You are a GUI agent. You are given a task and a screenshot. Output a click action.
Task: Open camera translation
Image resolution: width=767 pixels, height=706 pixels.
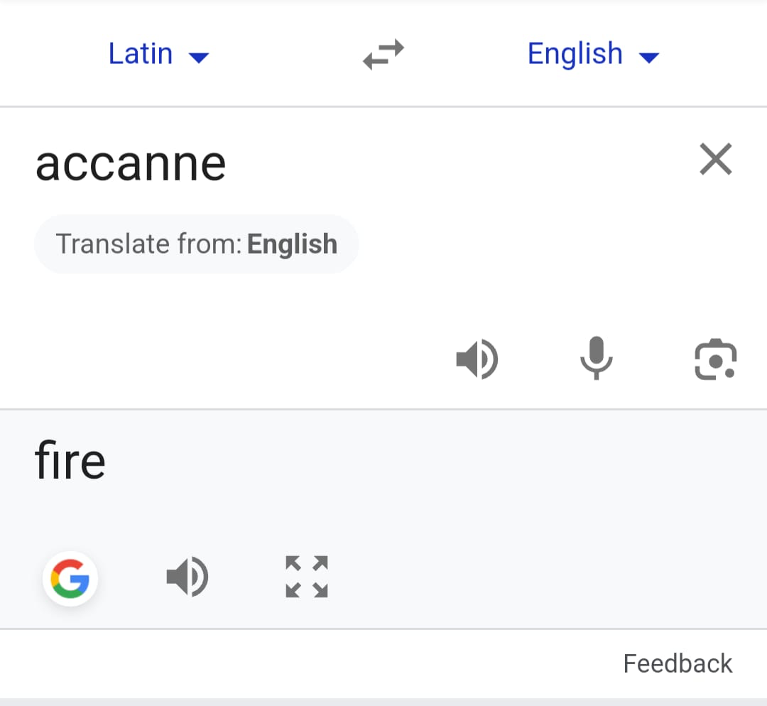point(715,360)
